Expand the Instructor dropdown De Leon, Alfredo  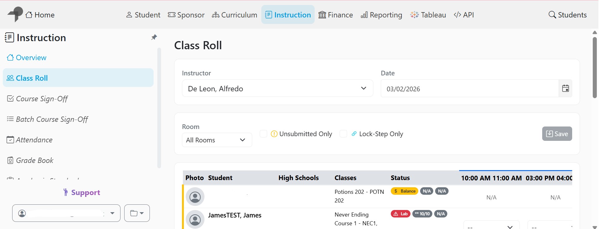click(x=277, y=88)
